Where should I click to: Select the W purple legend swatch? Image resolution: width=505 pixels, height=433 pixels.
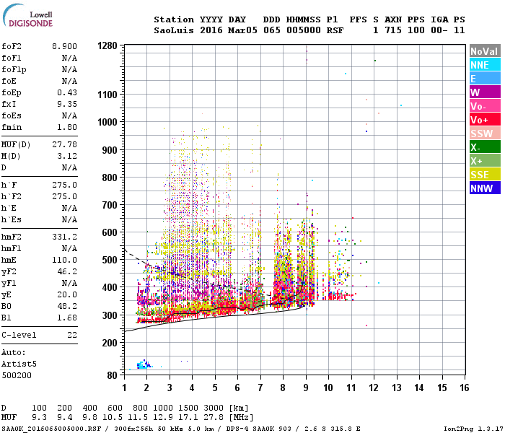(x=485, y=92)
